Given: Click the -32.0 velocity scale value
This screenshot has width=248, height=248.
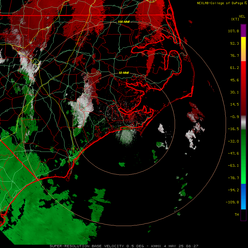Looking at the screenshot, I should point(233,141).
